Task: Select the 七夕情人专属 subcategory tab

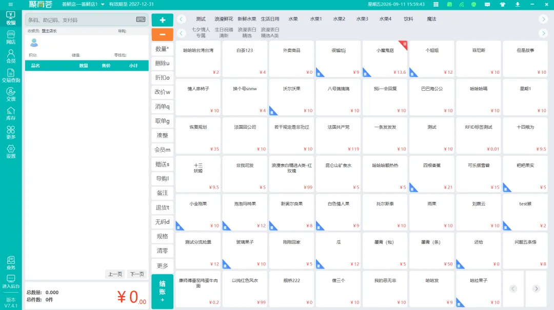Action: pos(201,32)
